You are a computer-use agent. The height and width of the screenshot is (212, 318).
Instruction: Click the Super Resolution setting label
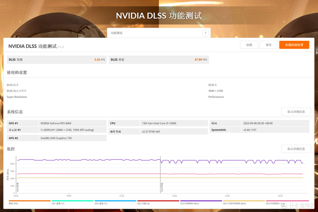tap(16, 97)
